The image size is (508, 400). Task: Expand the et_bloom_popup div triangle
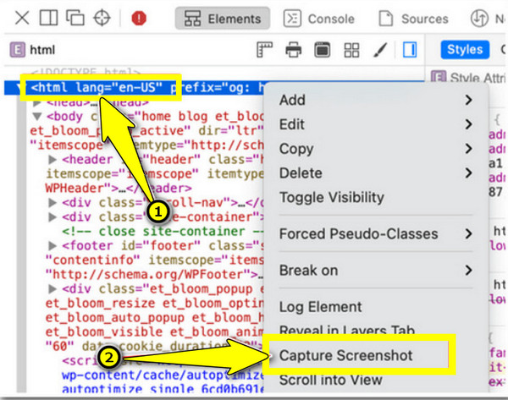click(x=52, y=288)
